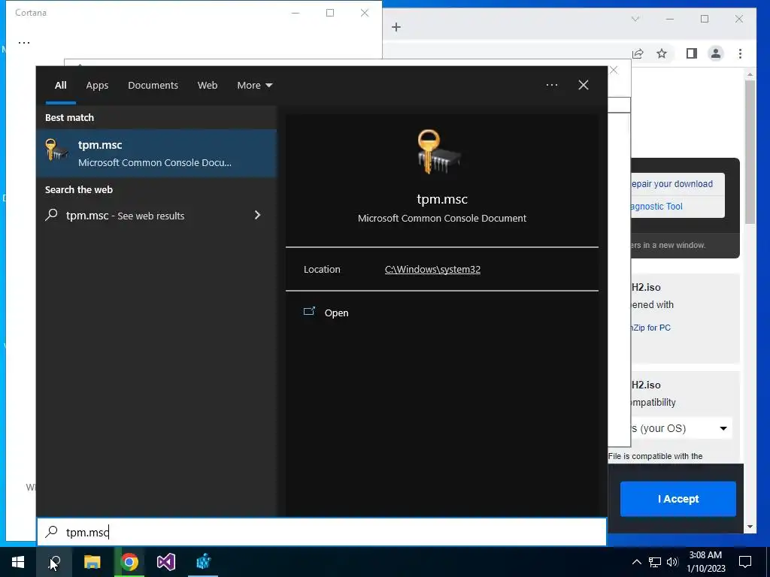770x577 pixels.
Task: Select tpm.msc See web results entry
Action: [x=156, y=216]
